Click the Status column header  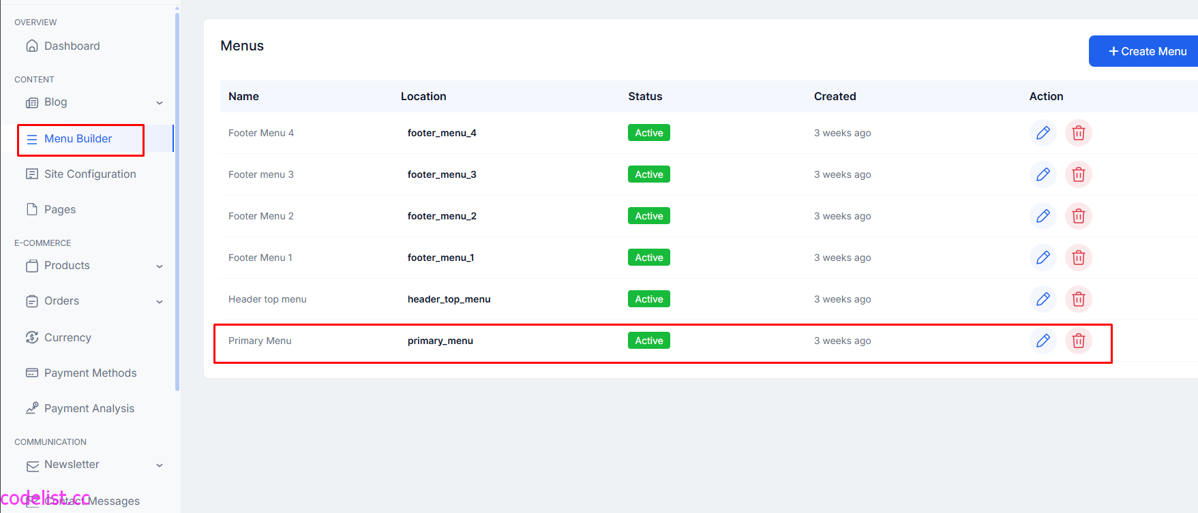tap(645, 96)
